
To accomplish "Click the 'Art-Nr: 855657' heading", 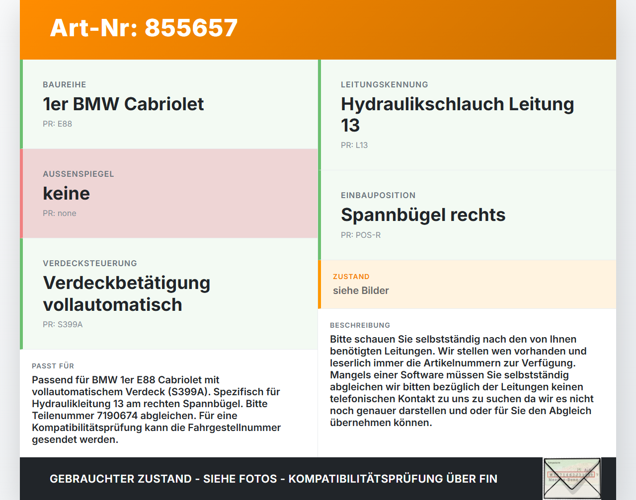I will point(144,28).
